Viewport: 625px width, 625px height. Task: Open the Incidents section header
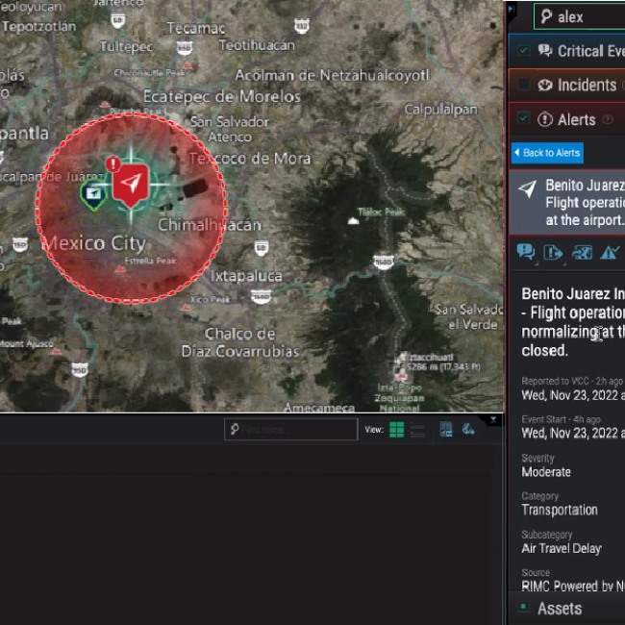coord(587,86)
